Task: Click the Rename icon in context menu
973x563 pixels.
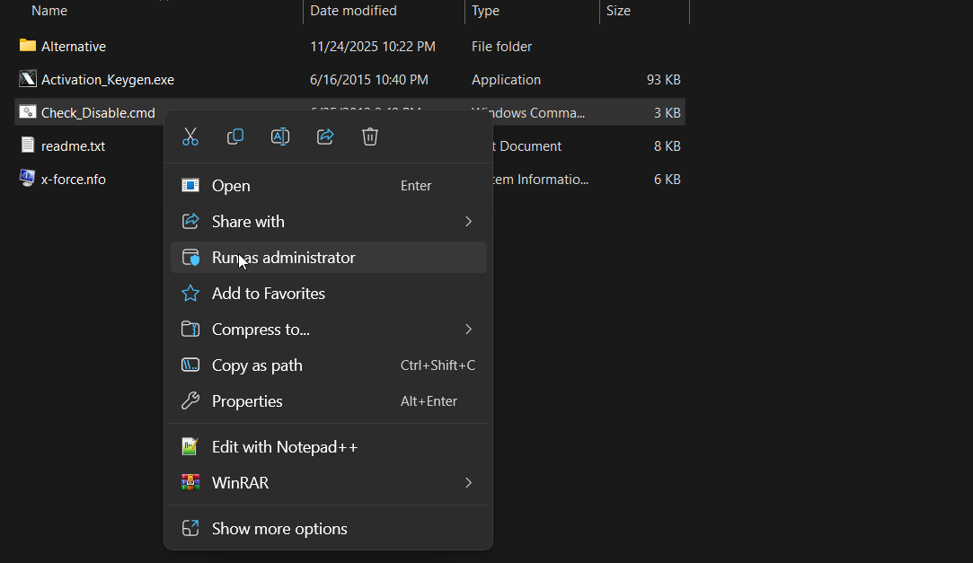Action: [280, 136]
